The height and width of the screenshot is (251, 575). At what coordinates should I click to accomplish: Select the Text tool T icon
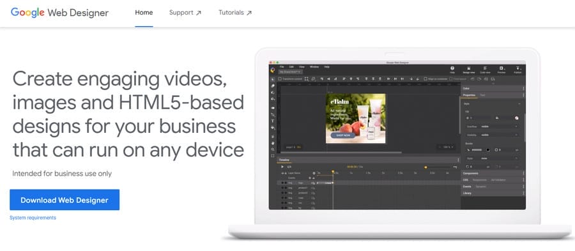pyautogui.click(x=272, y=121)
